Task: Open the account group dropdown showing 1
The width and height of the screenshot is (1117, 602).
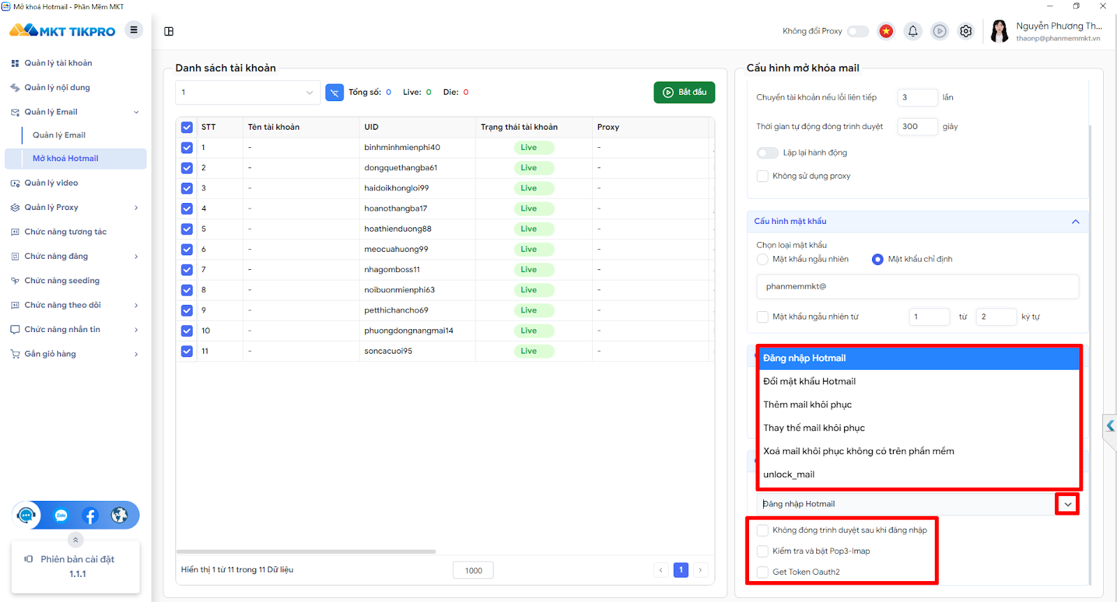Action: point(248,92)
